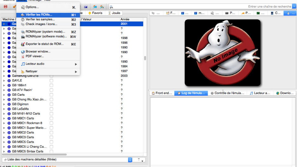Tick the checkbox for GB 188in1
This screenshot has height=167, width=297.
click(51, 85)
